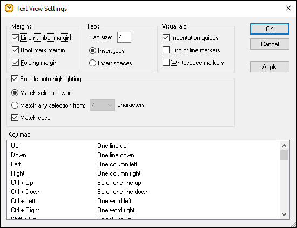Click the MapForce app icon in title bar
Viewport: 297px width, 228px height.
point(9,9)
